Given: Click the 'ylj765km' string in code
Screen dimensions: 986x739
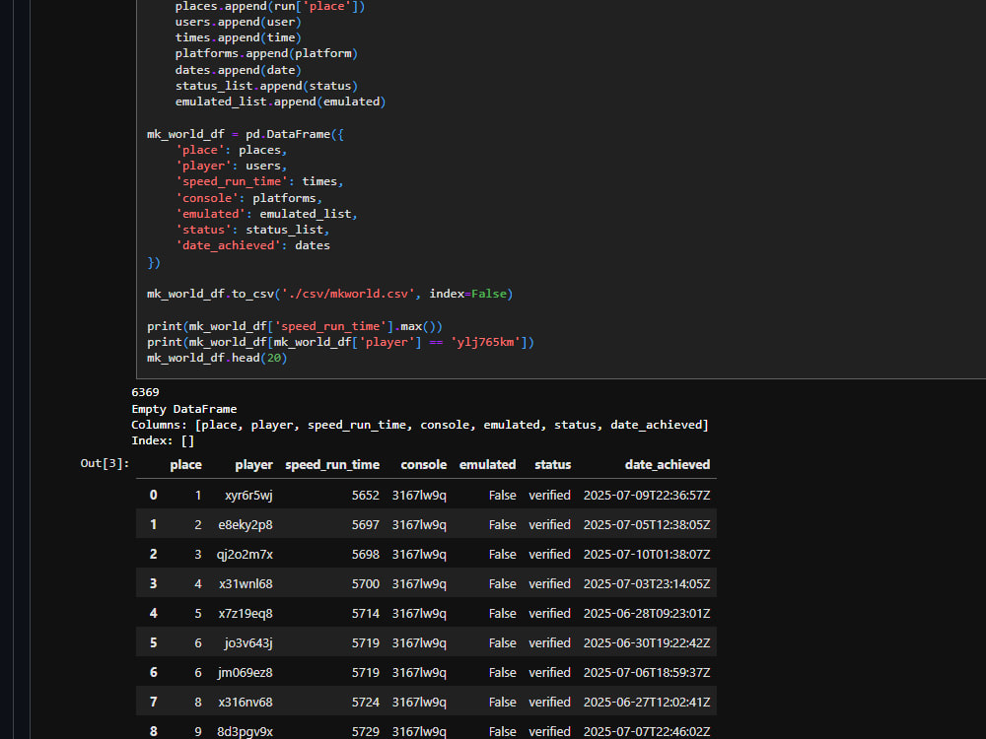Looking at the screenshot, I should point(485,342).
